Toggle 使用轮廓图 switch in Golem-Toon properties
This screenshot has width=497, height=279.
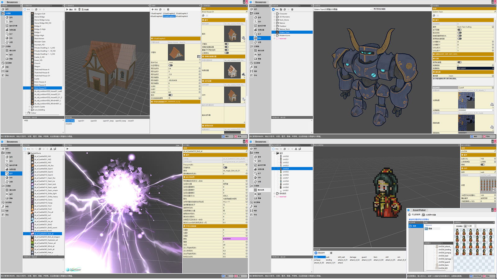click(460, 62)
